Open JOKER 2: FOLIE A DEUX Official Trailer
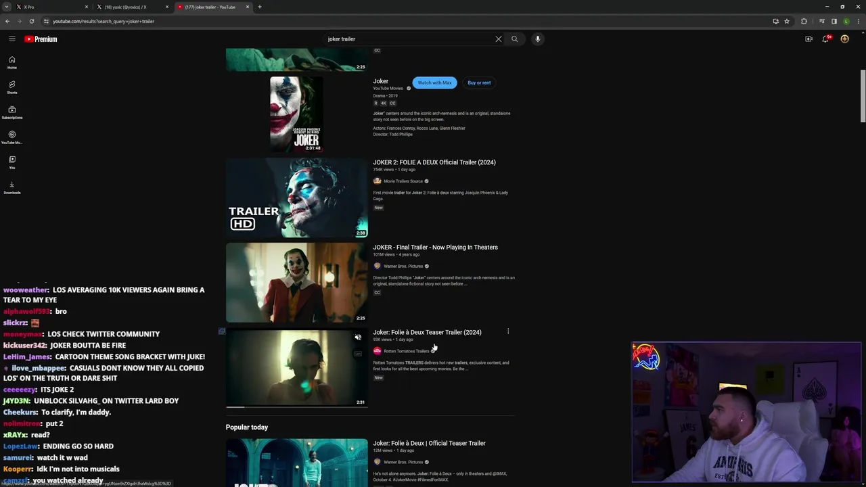The width and height of the screenshot is (866, 487). point(434,162)
